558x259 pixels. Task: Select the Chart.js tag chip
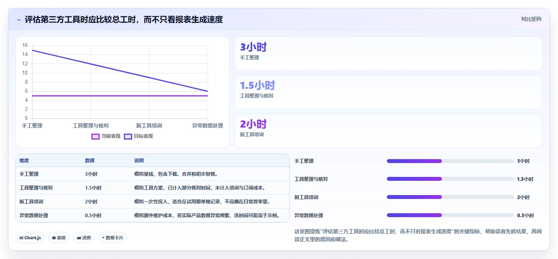click(x=30, y=238)
